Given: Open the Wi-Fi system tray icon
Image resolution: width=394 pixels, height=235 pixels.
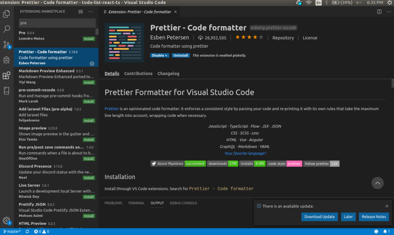Looking at the screenshot, I should point(309,3).
